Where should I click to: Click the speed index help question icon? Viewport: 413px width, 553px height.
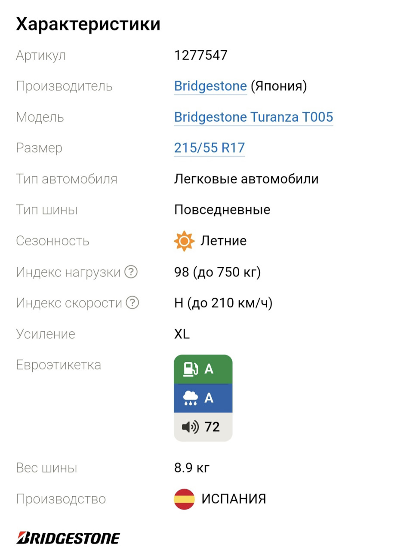pos(133,302)
